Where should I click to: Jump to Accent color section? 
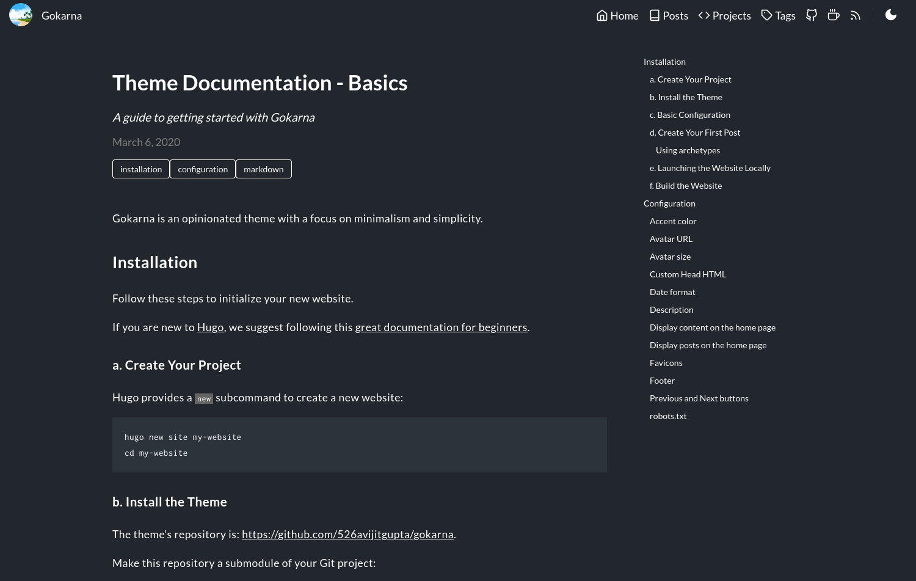(673, 221)
